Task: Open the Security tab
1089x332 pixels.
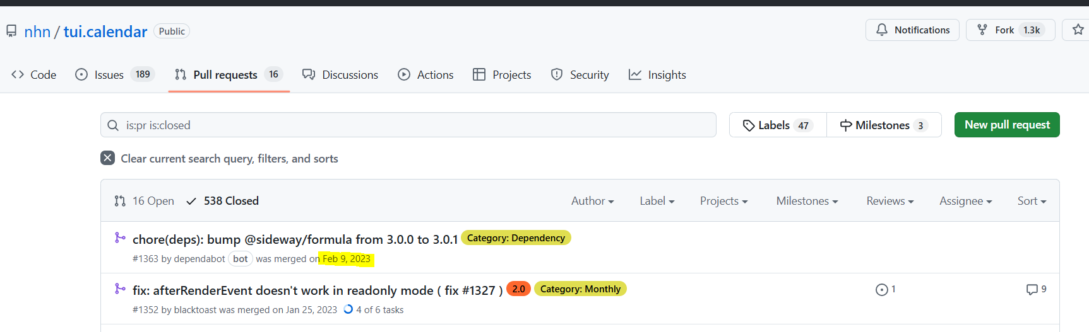Action: coord(580,74)
